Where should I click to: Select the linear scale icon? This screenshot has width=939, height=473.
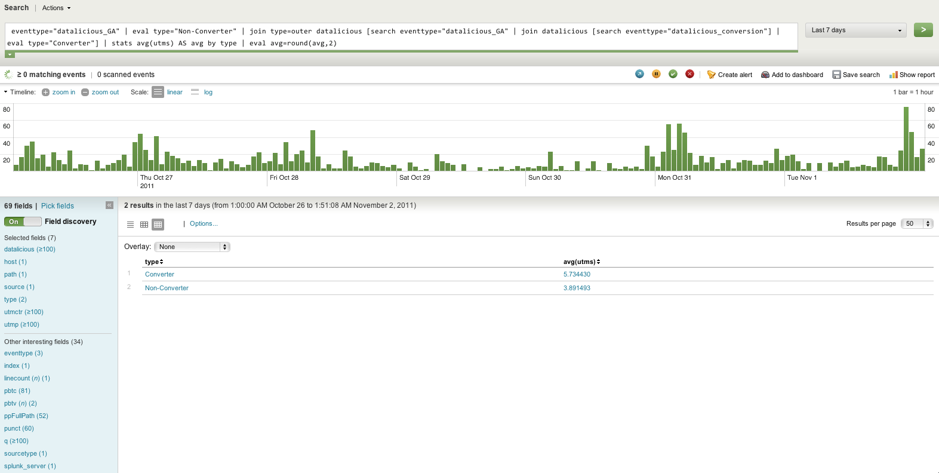coord(158,92)
